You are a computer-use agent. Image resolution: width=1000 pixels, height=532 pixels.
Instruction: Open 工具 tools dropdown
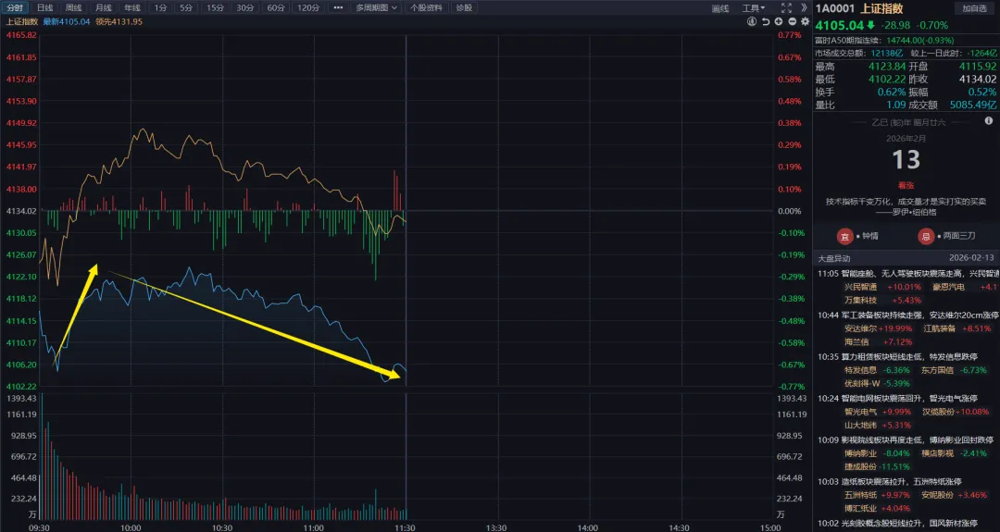point(753,8)
